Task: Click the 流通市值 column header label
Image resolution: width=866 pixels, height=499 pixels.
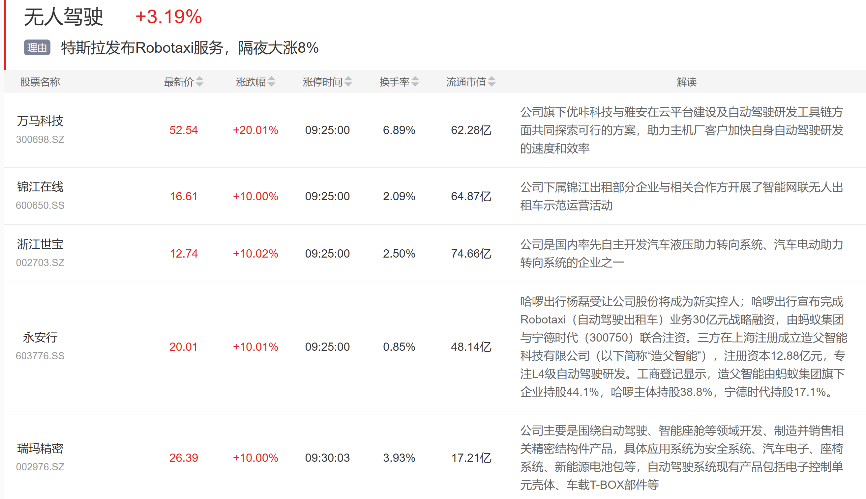Action: (466, 82)
